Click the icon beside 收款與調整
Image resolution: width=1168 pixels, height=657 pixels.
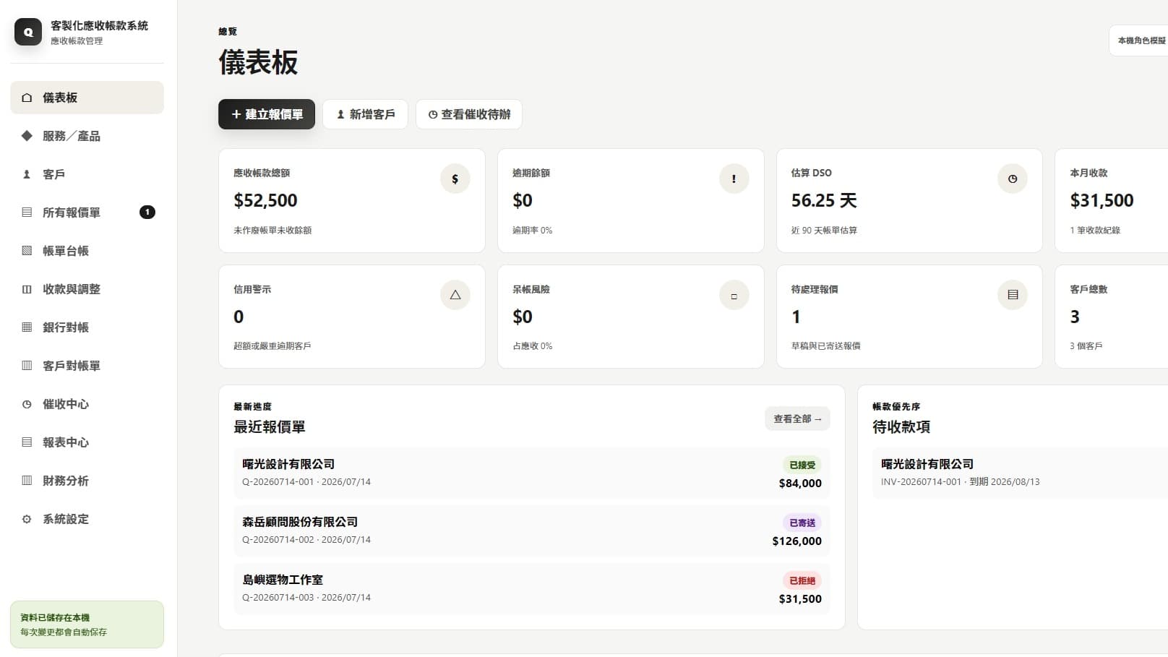(x=27, y=289)
